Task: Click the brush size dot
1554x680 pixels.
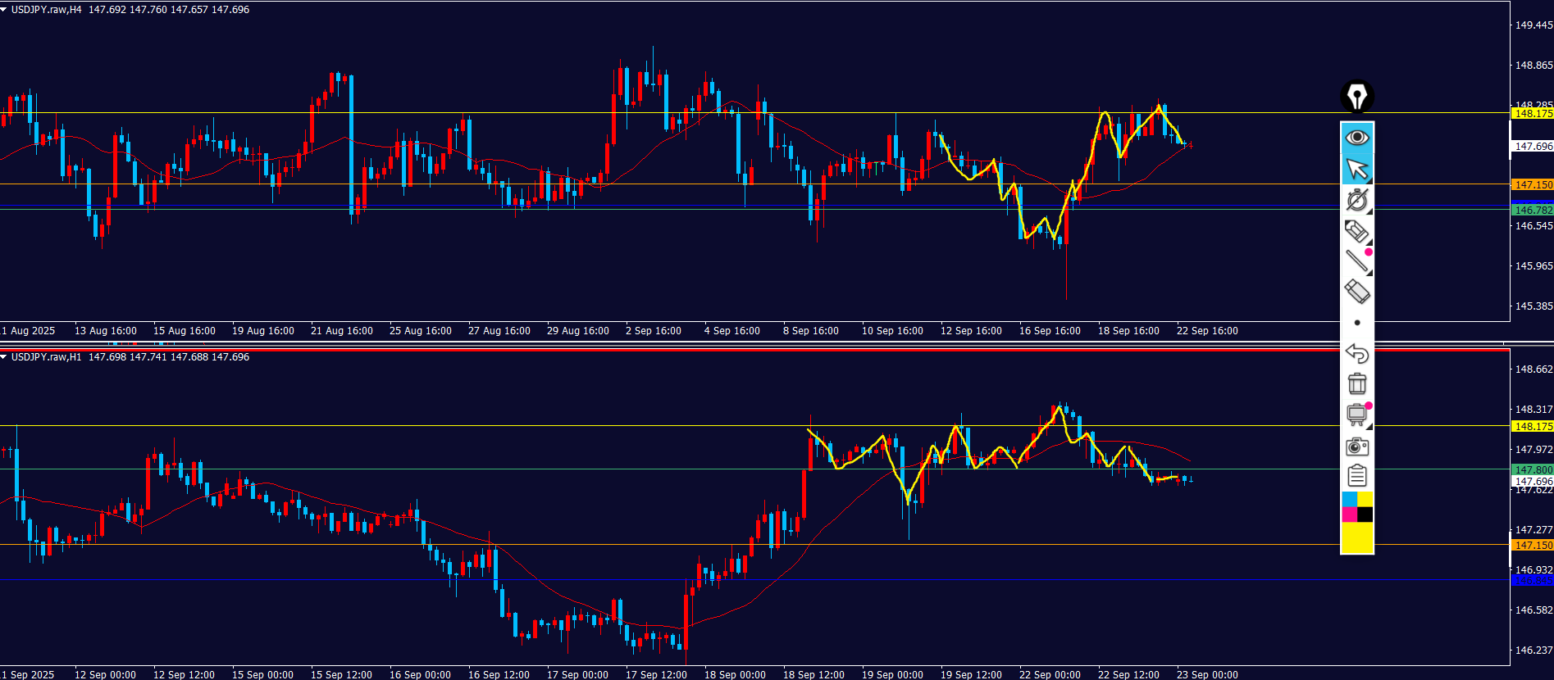Action: pos(1356,323)
